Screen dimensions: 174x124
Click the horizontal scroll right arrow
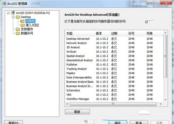(161, 104)
